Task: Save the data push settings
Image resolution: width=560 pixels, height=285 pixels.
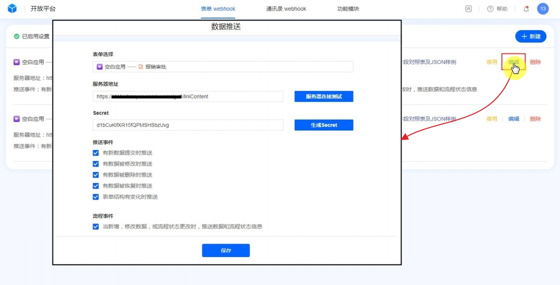Action: coord(225,250)
